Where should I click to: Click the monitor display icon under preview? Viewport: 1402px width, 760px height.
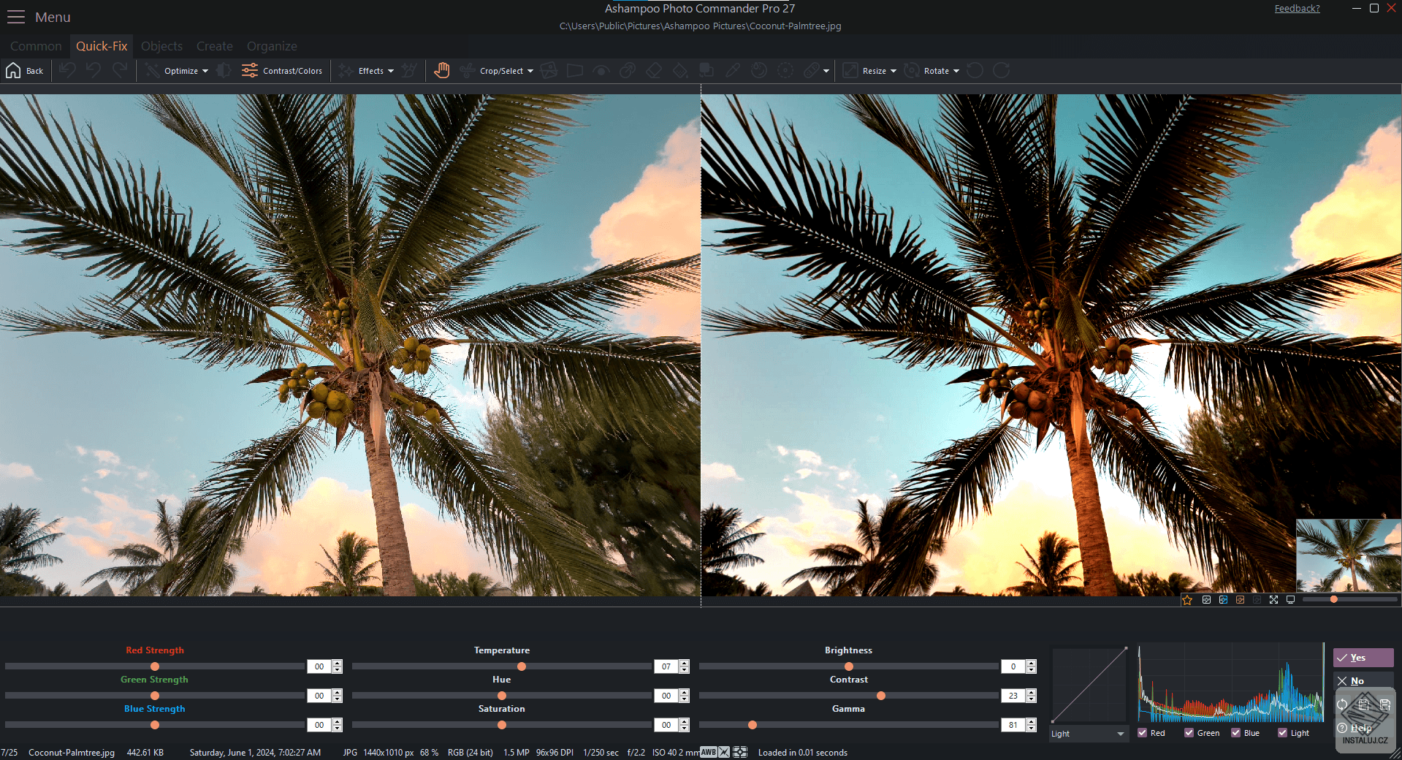pyautogui.click(x=1290, y=600)
